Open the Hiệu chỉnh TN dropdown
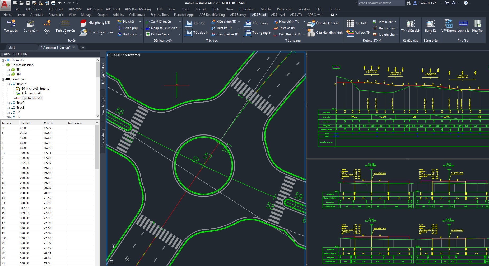 pos(304,22)
